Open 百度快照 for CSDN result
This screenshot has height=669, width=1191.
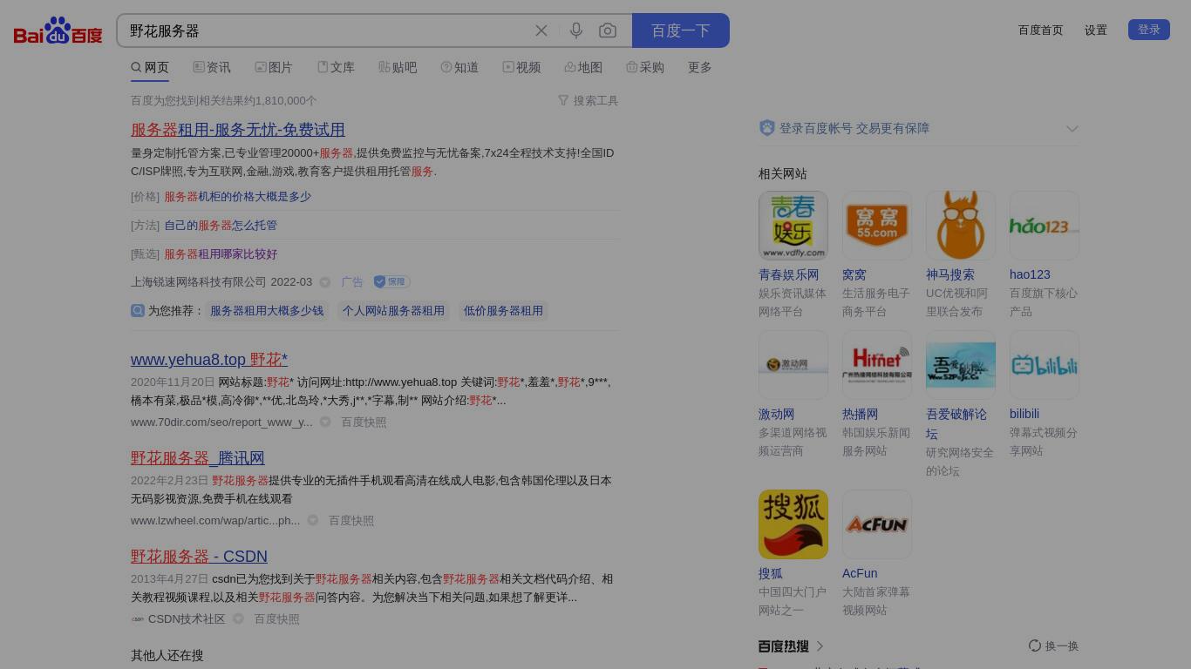276,619
